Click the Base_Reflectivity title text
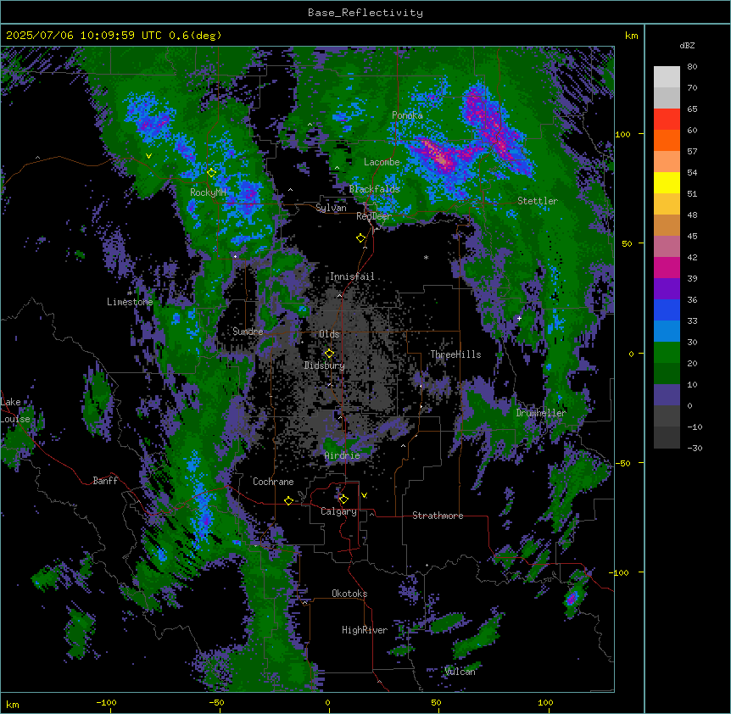This screenshot has width=731, height=714. pyautogui.click(x=365, y=13)
